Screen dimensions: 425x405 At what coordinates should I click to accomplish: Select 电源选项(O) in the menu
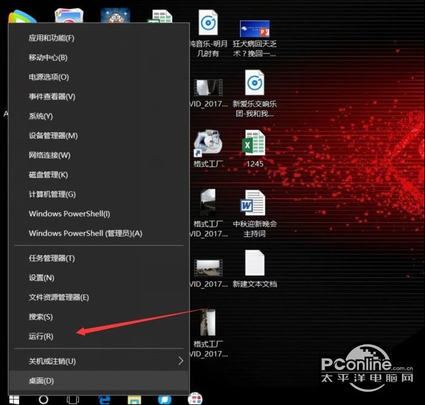(x=49, y=77)
